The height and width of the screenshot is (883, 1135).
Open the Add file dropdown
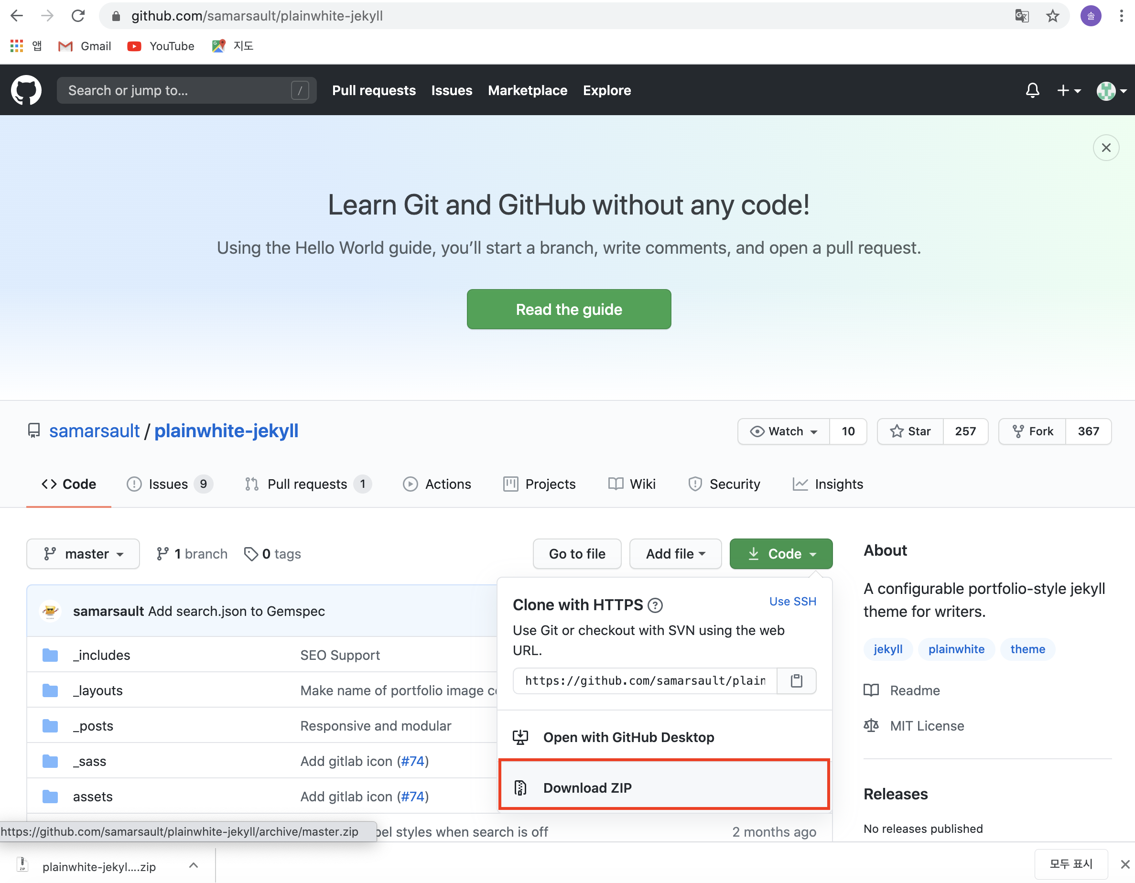pyautogui.click(x=675, y=554)
